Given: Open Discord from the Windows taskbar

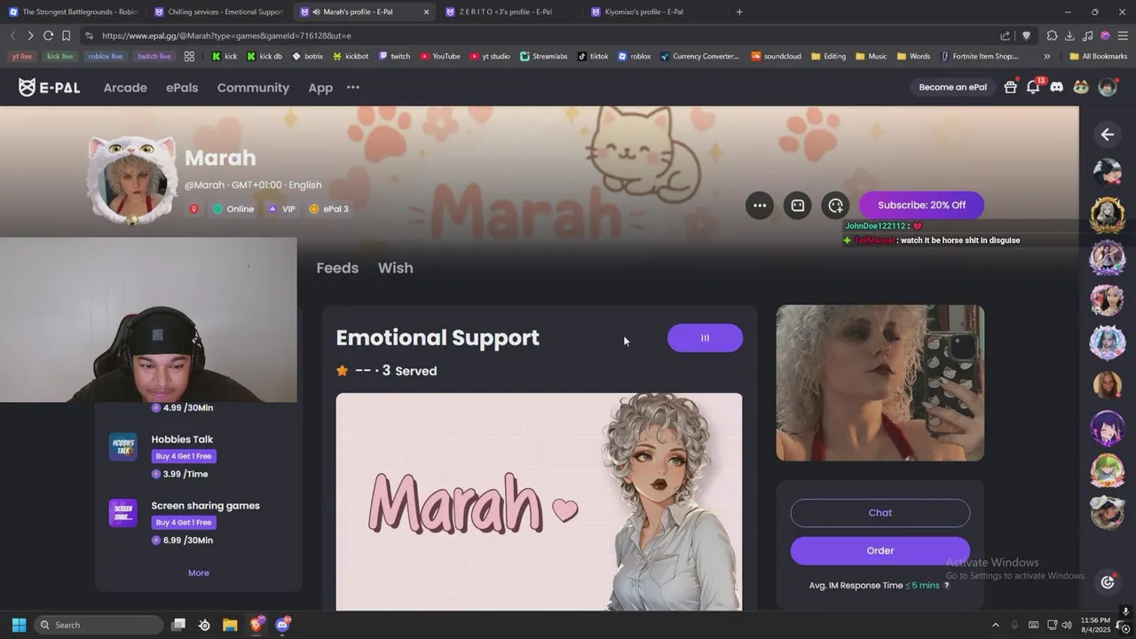Looking at the screenshot, I should (283, 625).
